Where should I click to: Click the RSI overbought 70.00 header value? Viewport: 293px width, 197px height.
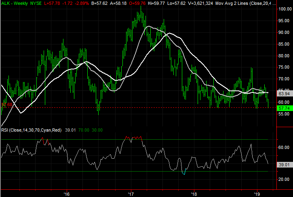(x=84, y=130)
